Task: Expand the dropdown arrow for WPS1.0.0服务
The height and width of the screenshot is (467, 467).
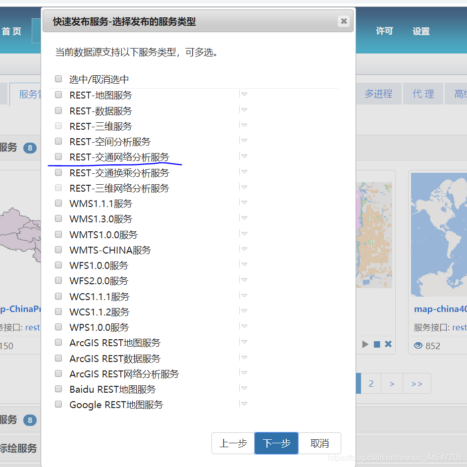Action: pos(244,326)
